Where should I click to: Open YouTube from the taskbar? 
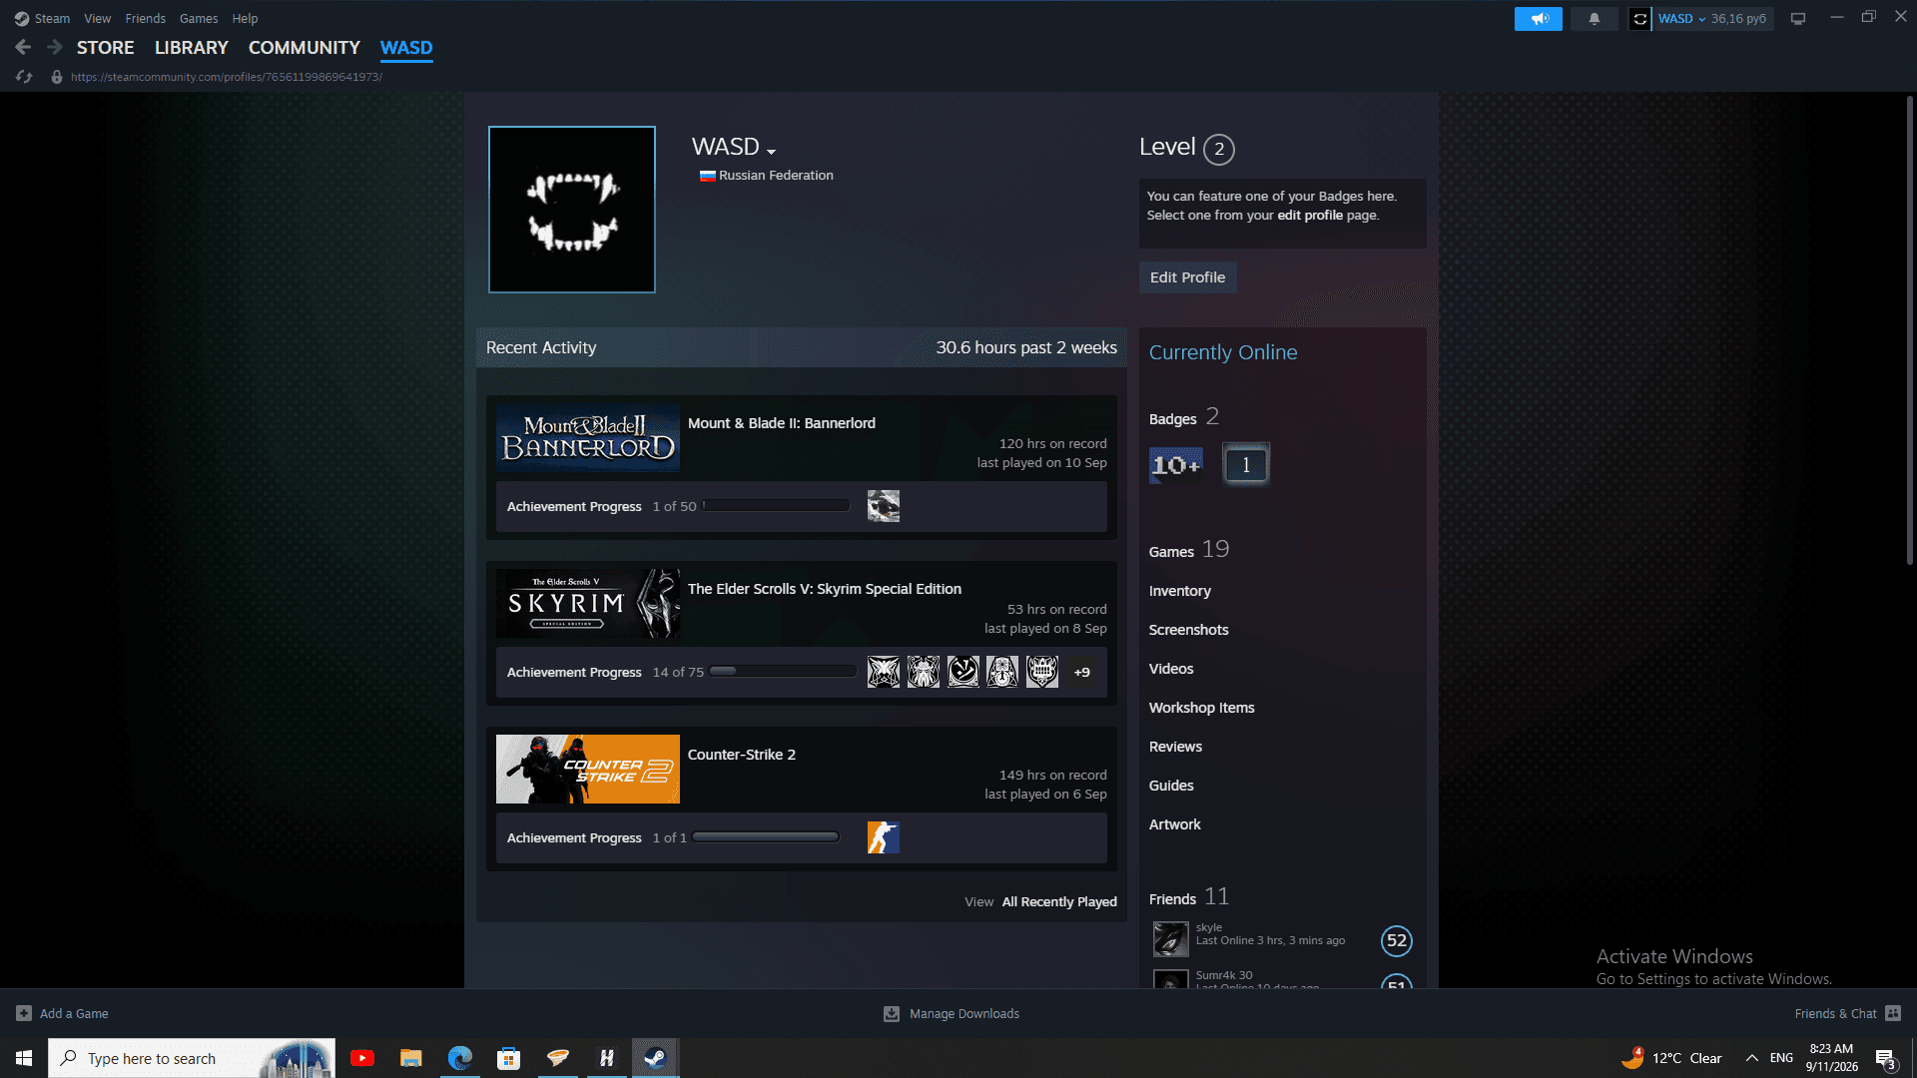362,1058
